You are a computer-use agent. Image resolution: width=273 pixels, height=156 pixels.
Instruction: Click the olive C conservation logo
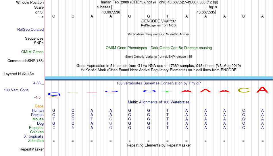tap(244, 90)
